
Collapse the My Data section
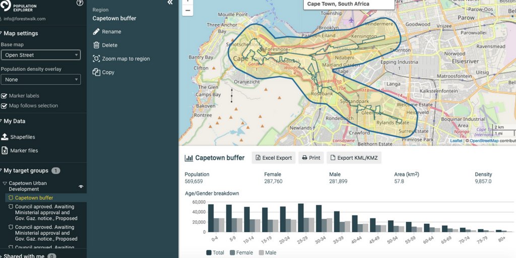[x=1, y=121]
